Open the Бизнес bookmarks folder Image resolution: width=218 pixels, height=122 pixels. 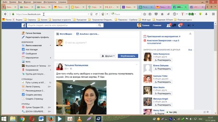click(x=43, y=20)
